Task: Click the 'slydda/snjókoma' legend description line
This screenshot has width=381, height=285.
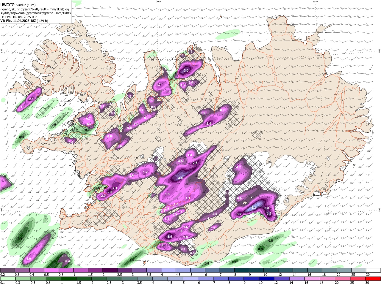Action: point(35,13)
